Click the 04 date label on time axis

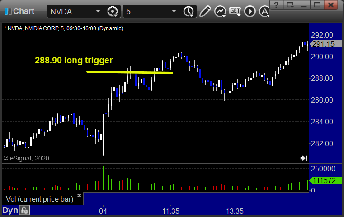coord(103,211)
